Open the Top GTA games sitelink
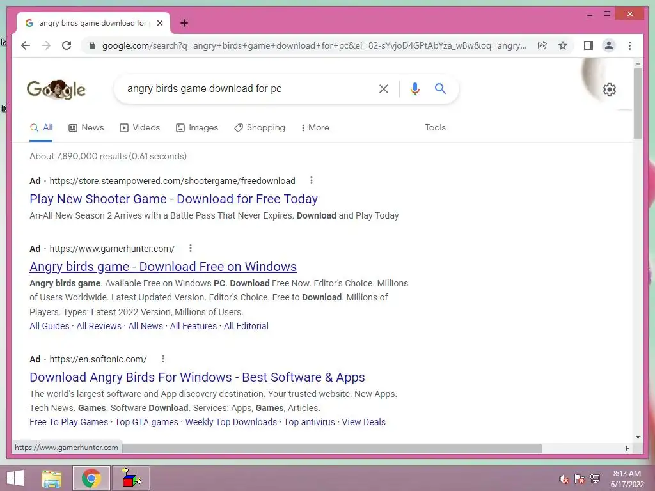655x491 pixels. tap(146, 422)
